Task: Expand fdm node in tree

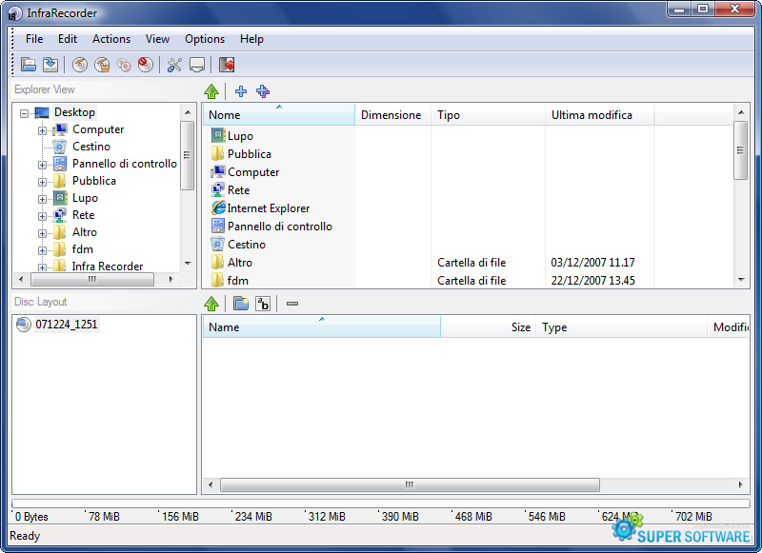Action: click(42, 250)
